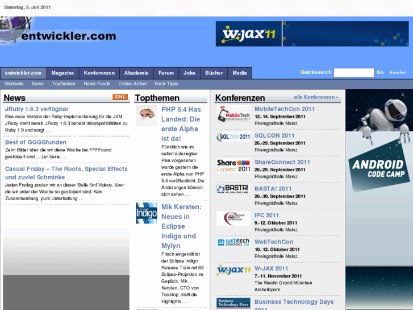
Task: Select News-Feeds in the submenu
Action: 97,84
